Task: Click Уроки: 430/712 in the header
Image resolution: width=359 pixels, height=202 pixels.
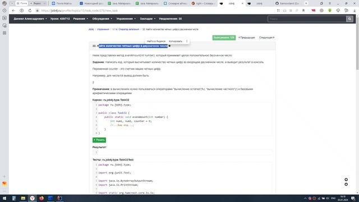Action: pos(60,19)
